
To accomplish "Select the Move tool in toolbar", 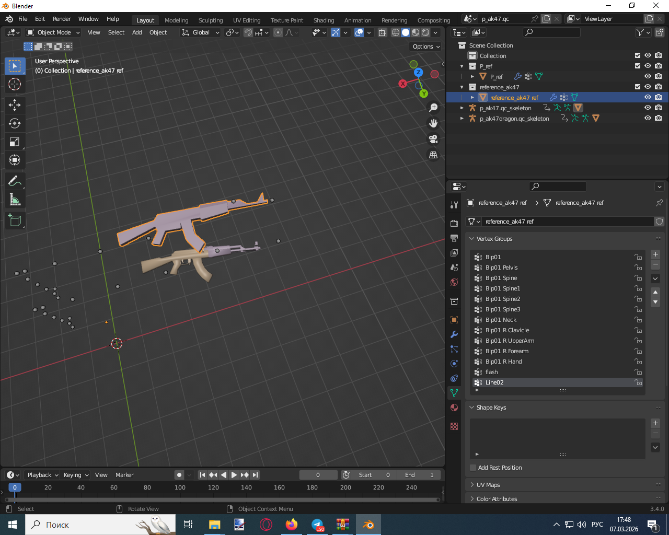I will pos(15,105).
